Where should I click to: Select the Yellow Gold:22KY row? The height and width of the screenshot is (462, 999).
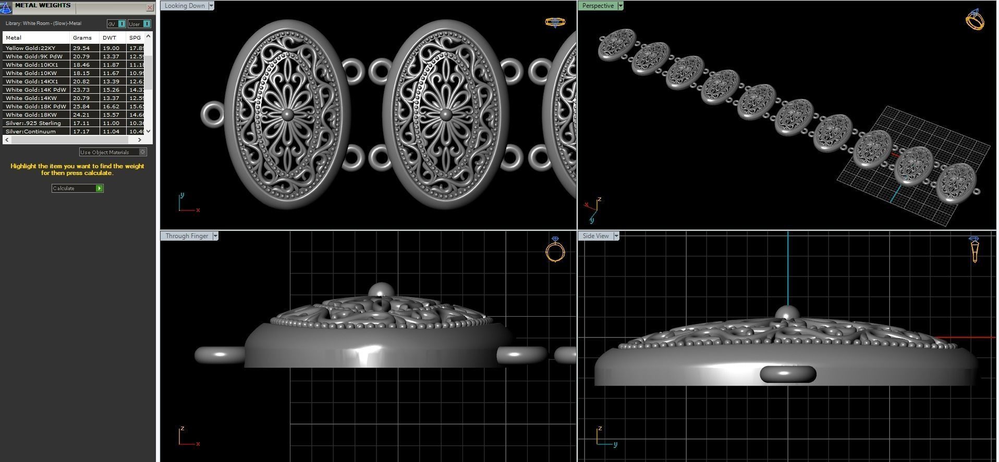74,48
